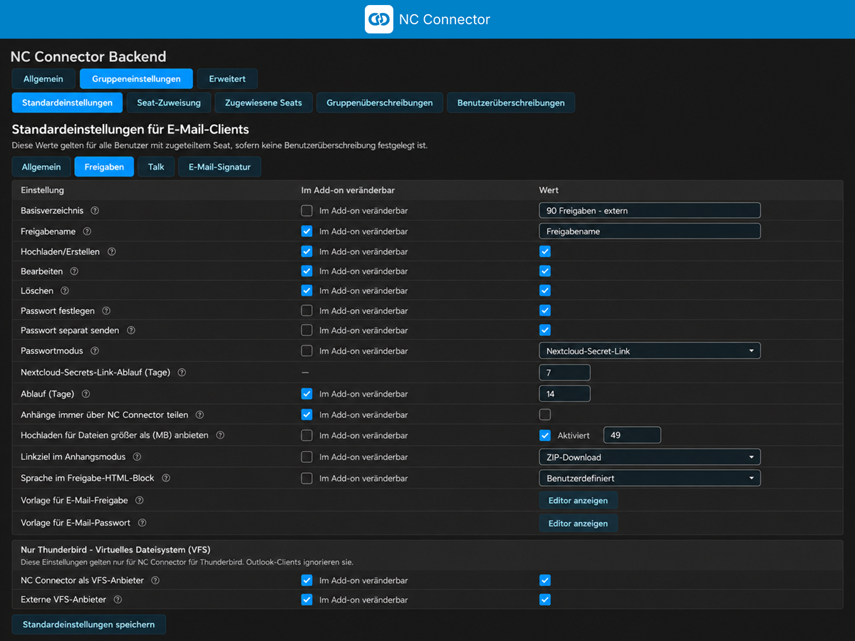Save with Standardeinstellungen speichern button
Screen dimensions: 855x641
click(89, 625)
